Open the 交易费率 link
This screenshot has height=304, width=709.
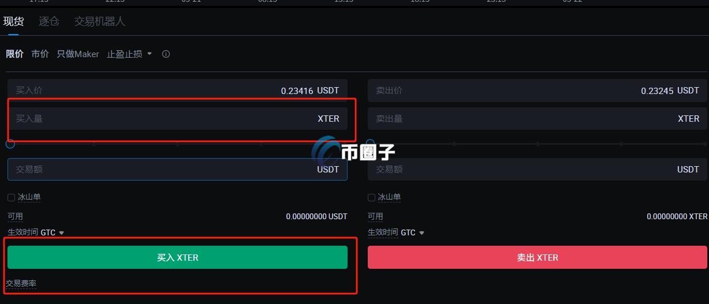click(21, 284)
